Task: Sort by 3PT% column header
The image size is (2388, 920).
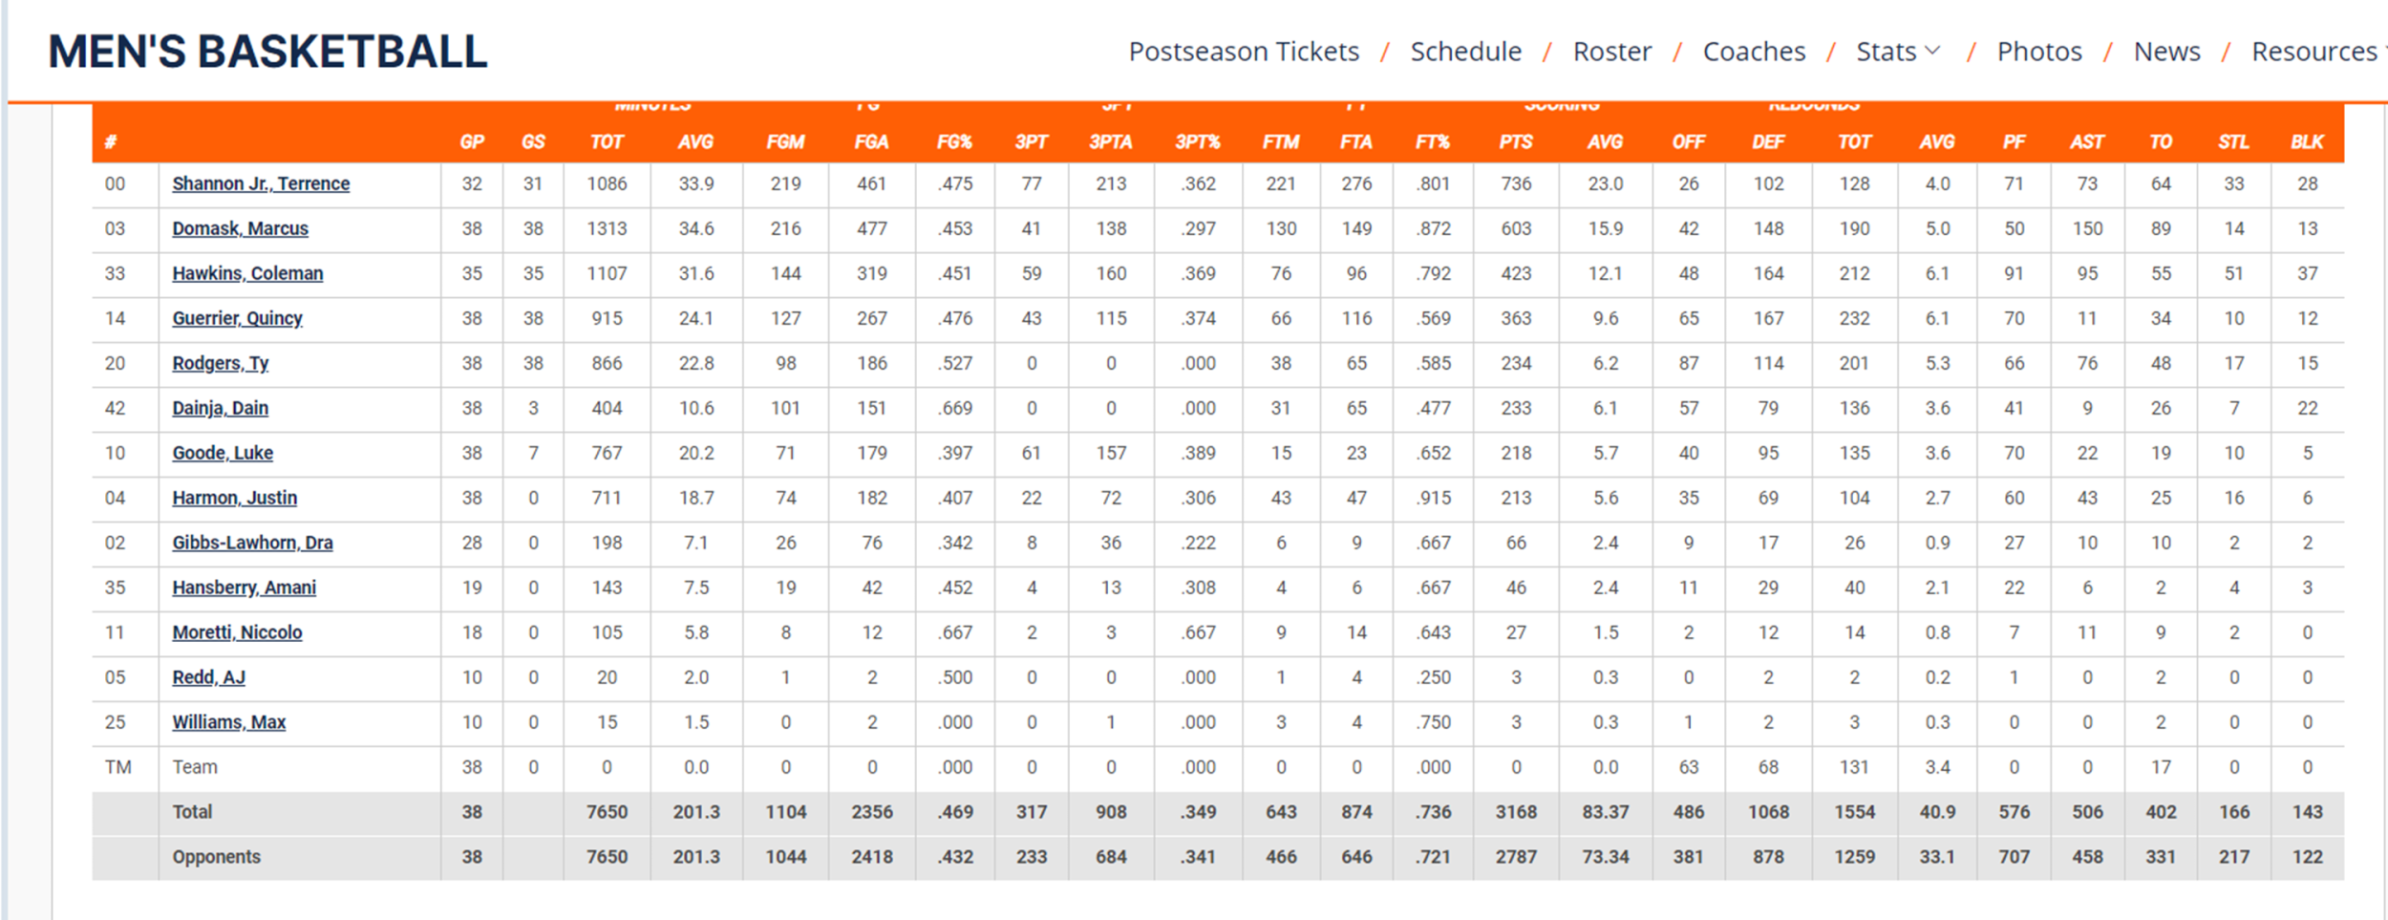Action: pos(1197,142)
